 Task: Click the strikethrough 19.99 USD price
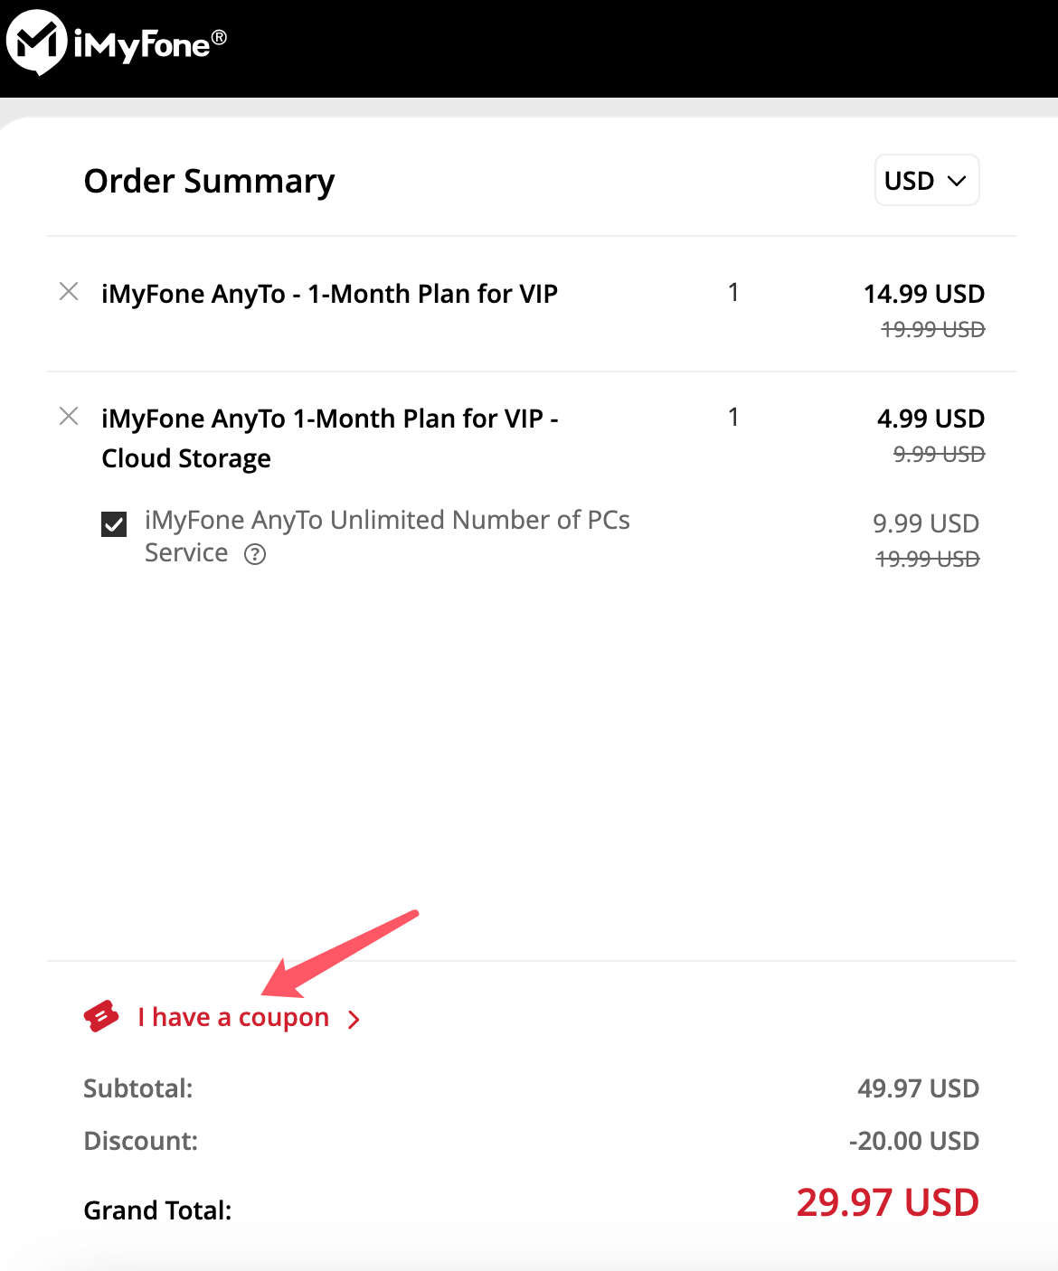pyautogui.click(x=930, y=329)
